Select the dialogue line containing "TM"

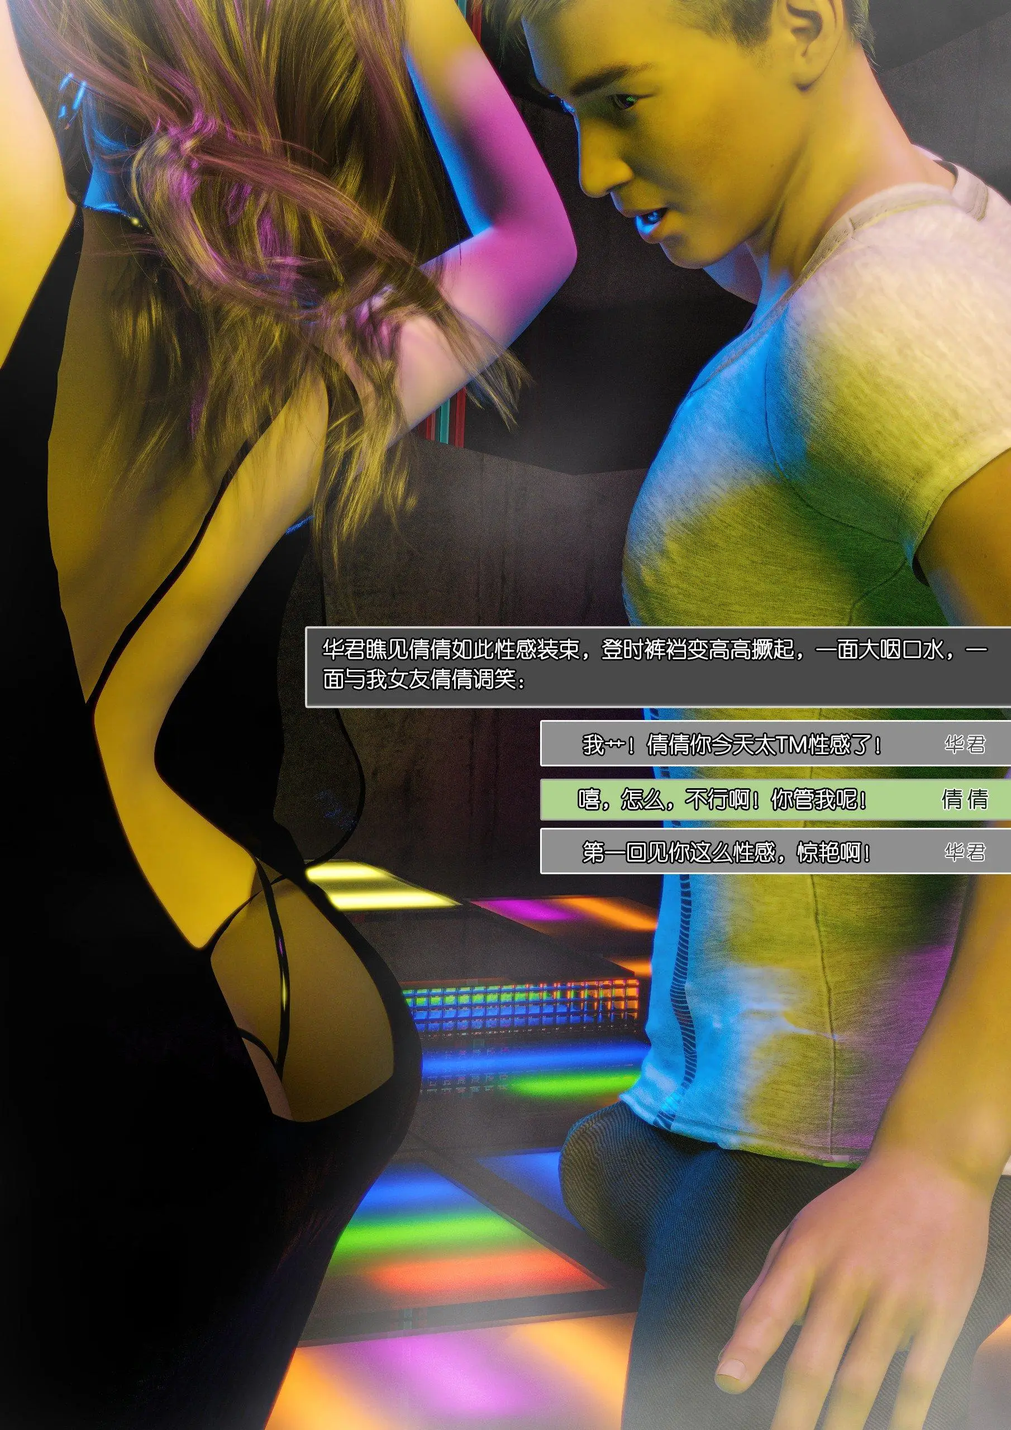(x=732, y=744)
